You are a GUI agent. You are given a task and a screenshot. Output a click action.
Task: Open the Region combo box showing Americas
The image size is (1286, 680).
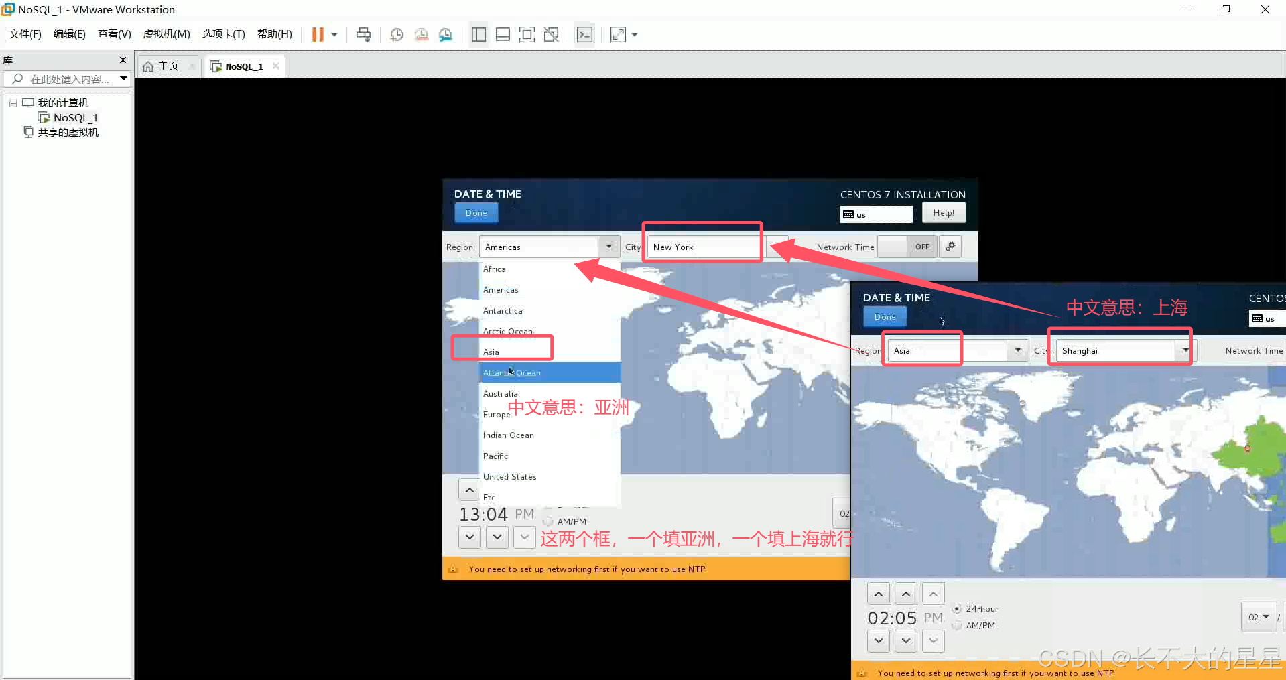[549, 247]
